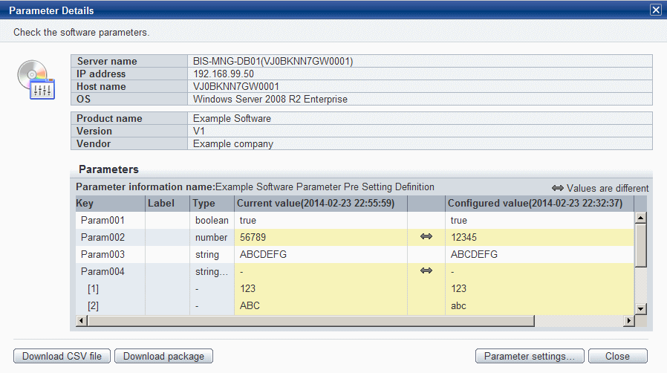Click the vendor value Example company

pyautogui.click(x=233, y=143)
